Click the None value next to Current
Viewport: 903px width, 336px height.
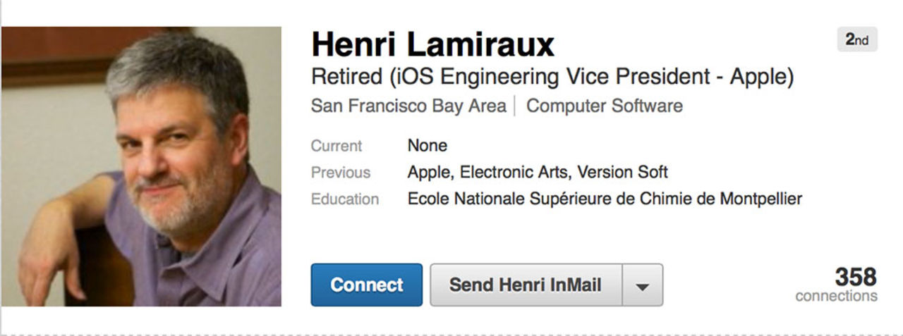pos(428,147)
